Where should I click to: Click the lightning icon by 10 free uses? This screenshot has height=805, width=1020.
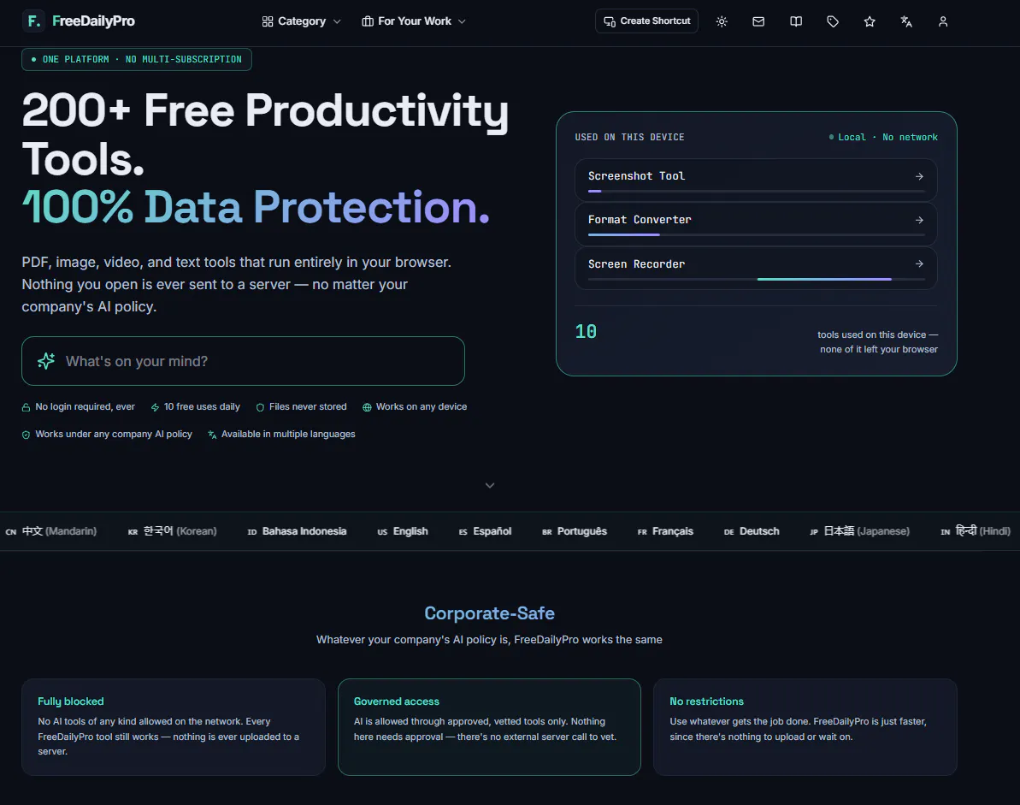[155, 407]
